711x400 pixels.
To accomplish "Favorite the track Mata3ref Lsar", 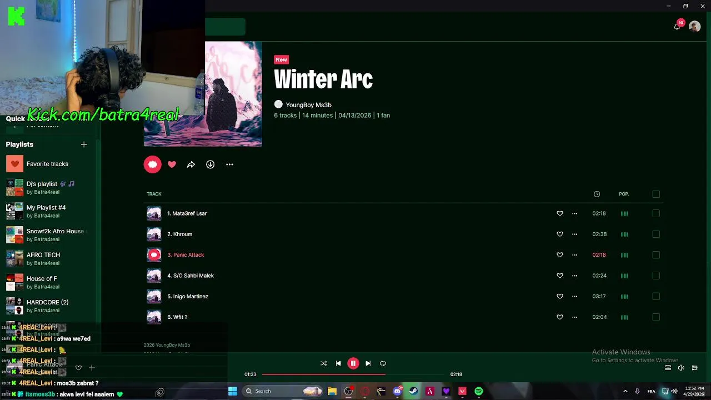I will click(560, 213).
